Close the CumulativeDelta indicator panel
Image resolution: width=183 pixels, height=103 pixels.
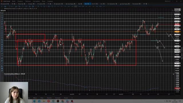pyautogui.click(x=173, y=74)
